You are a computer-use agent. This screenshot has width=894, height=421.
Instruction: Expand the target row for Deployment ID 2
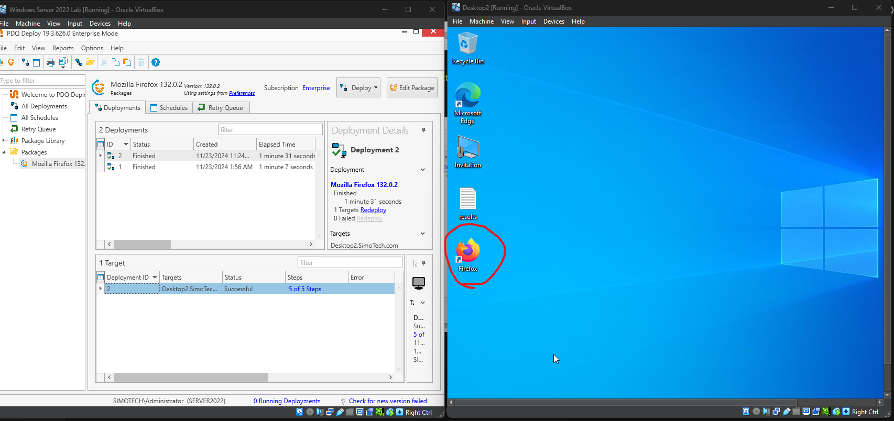[x=101, y=289]
